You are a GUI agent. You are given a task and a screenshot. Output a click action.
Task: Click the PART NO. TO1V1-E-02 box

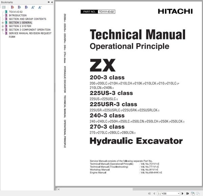click(x=98, y=12)
